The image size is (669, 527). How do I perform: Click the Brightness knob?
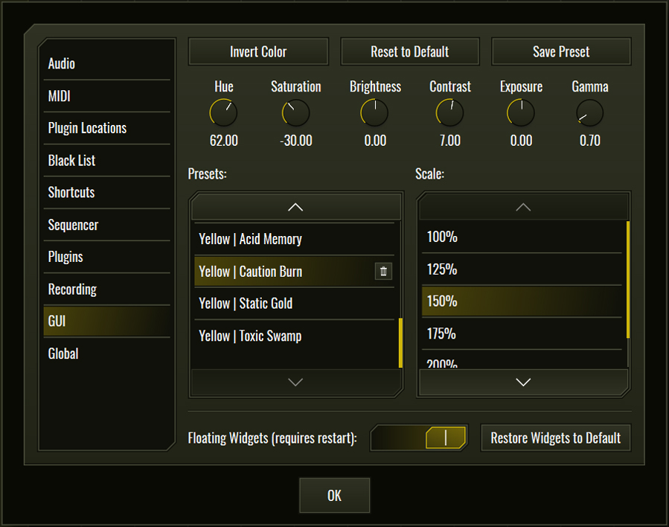point(374,112)
